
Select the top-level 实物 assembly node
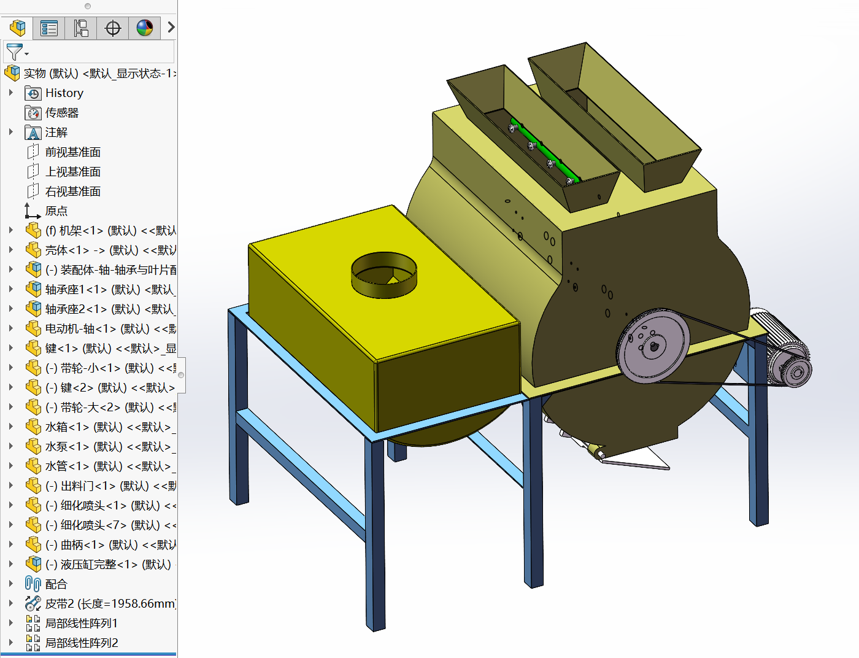click(98, 74)
